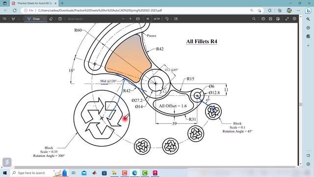The image size is (314, 177).
Task: Open AutoCAD from the taskbar
Action: (155, 173)
